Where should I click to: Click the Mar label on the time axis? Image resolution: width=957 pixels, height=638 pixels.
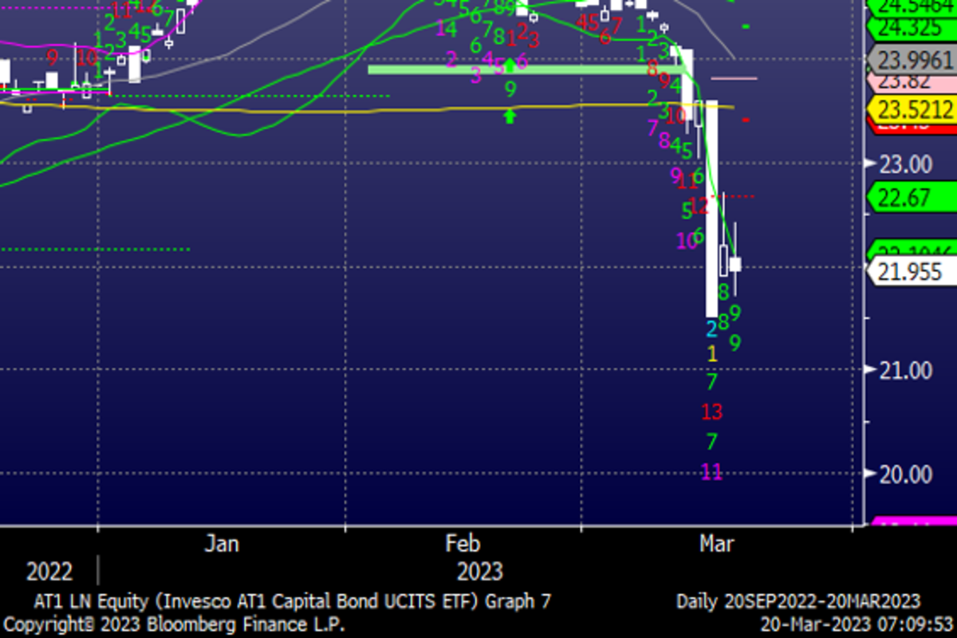point(716,544)
